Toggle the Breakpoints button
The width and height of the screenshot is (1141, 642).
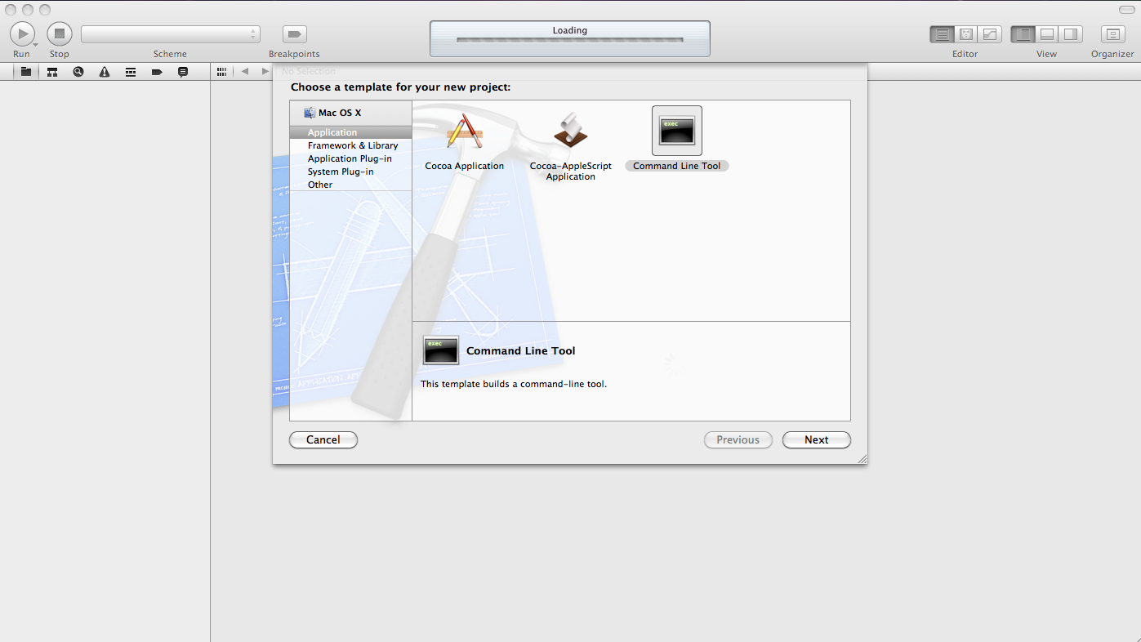click(295, 34)
